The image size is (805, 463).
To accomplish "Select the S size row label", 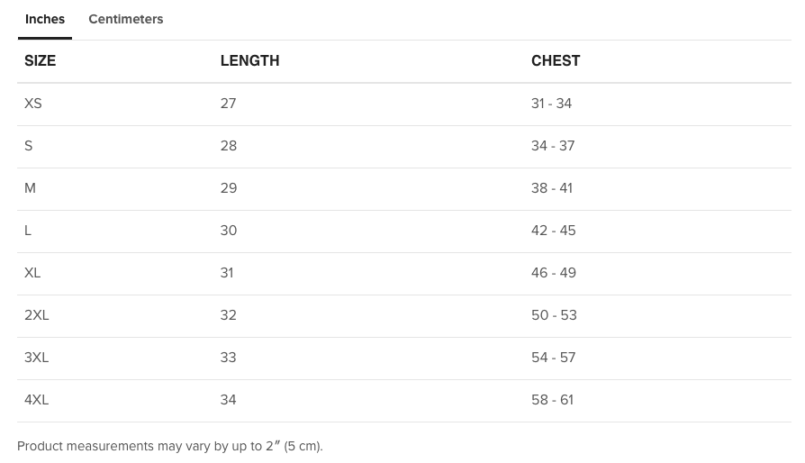I will [28, 146].
